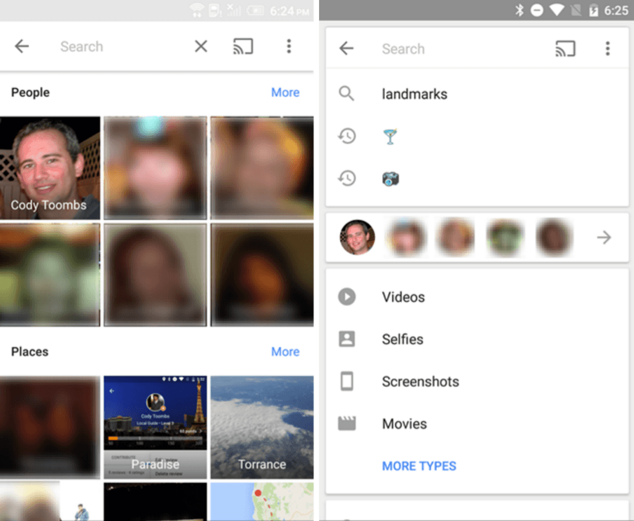Viewport: 634px width, 521px height.
Task: Open the overflow menu in left panel
Action: 288,47
